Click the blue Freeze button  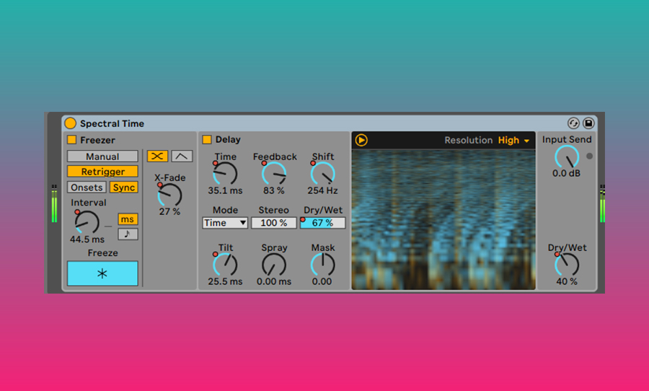[x=102, y=273]
